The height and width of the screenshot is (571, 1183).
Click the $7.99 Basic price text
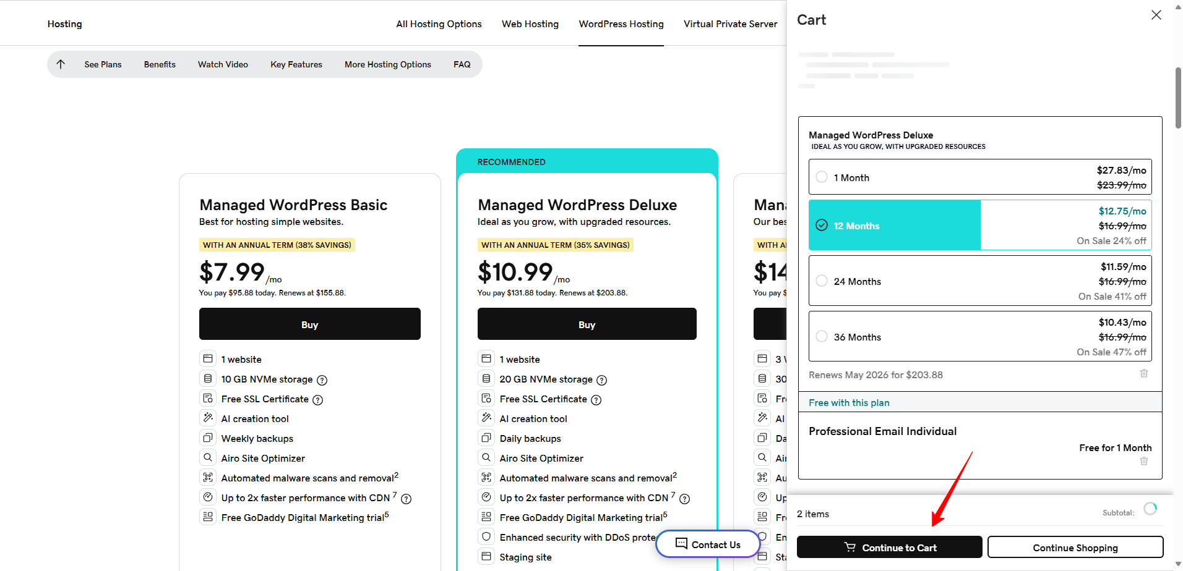click(x=232, y=272)
